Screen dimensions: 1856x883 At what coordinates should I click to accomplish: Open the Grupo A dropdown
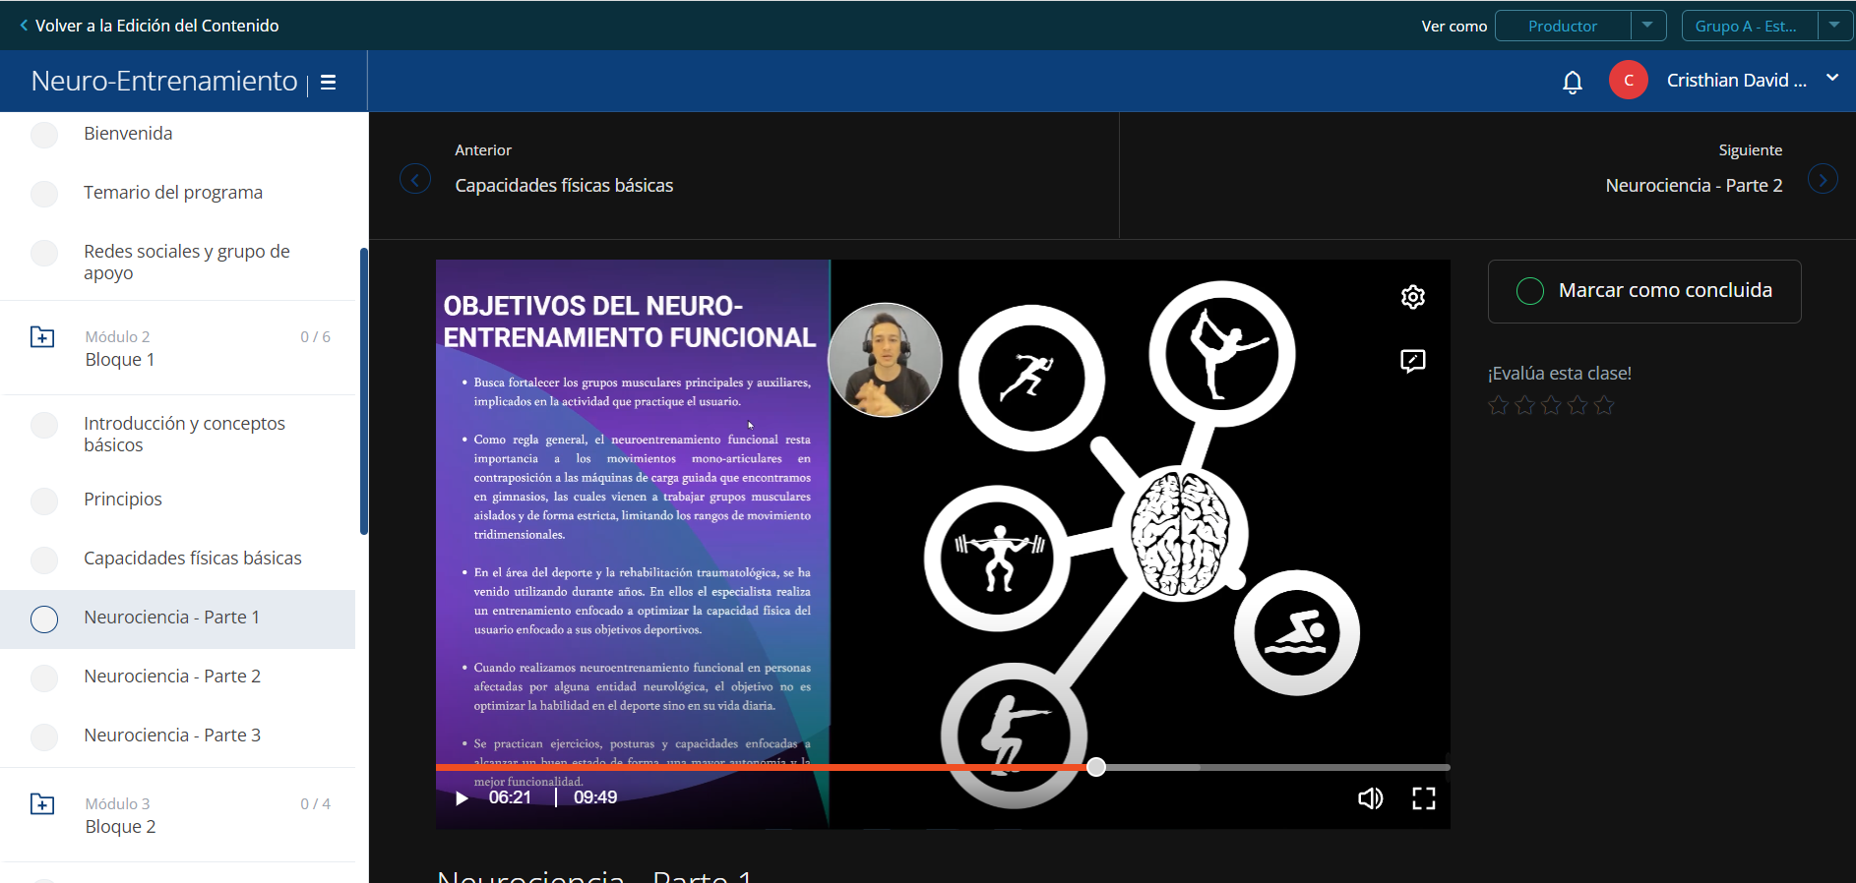1834,26
